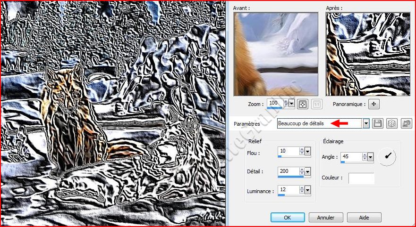416x227 pixels.
Task: Save preset with the floppy disk icon
Action: point(377,123)
